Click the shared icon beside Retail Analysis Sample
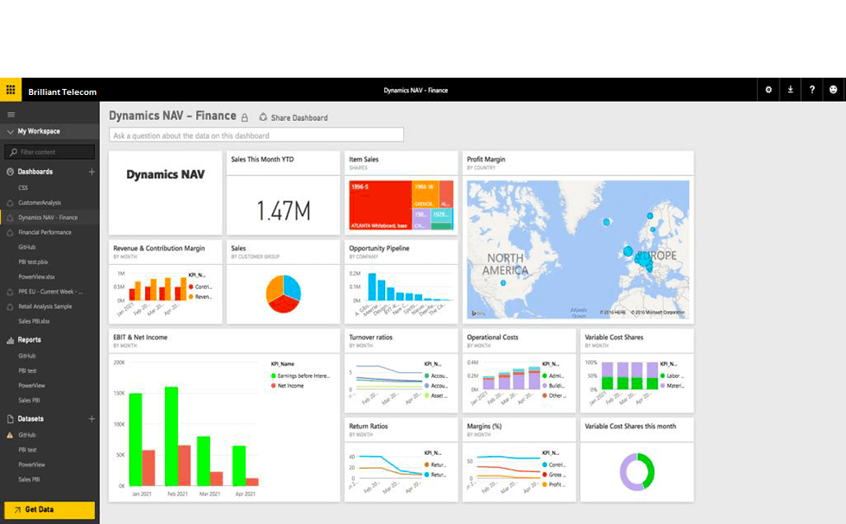846x524 pixels. point(9,306)
